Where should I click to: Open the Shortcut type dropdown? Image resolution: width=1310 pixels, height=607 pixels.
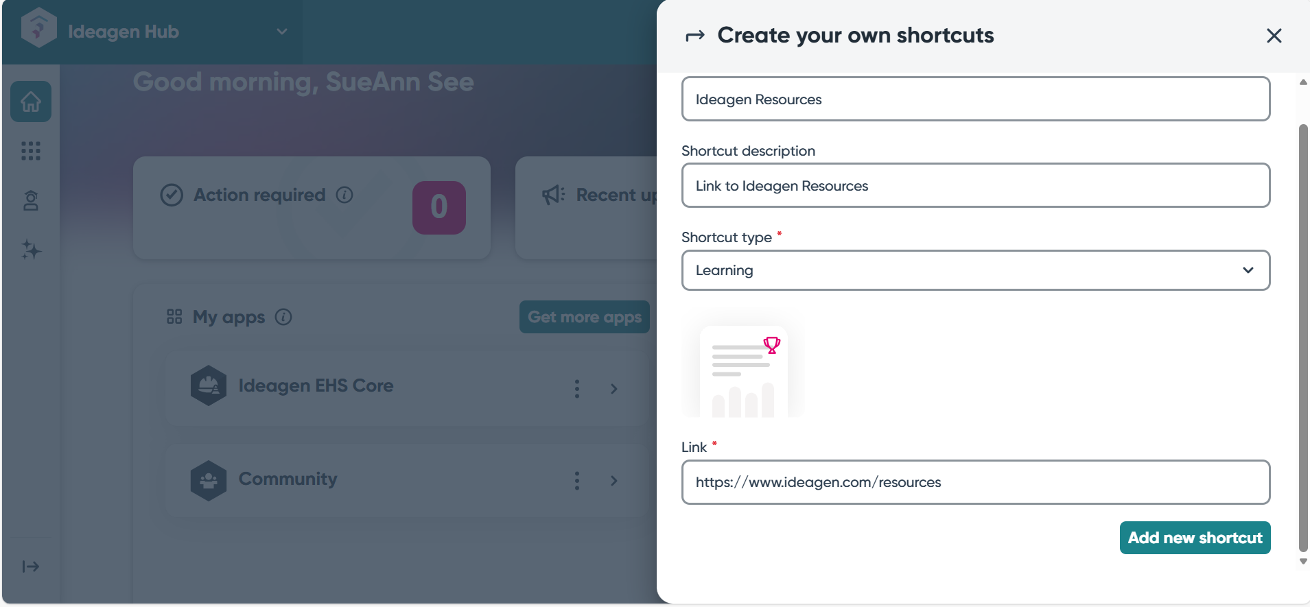[x=975, y=270]
